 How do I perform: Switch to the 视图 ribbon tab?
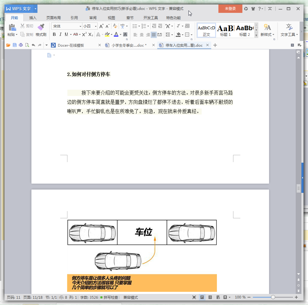[x=111, y=18]
